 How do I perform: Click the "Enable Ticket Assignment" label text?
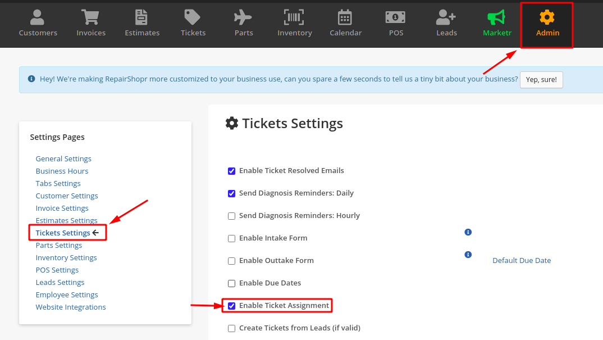click(x=284, y=305)
